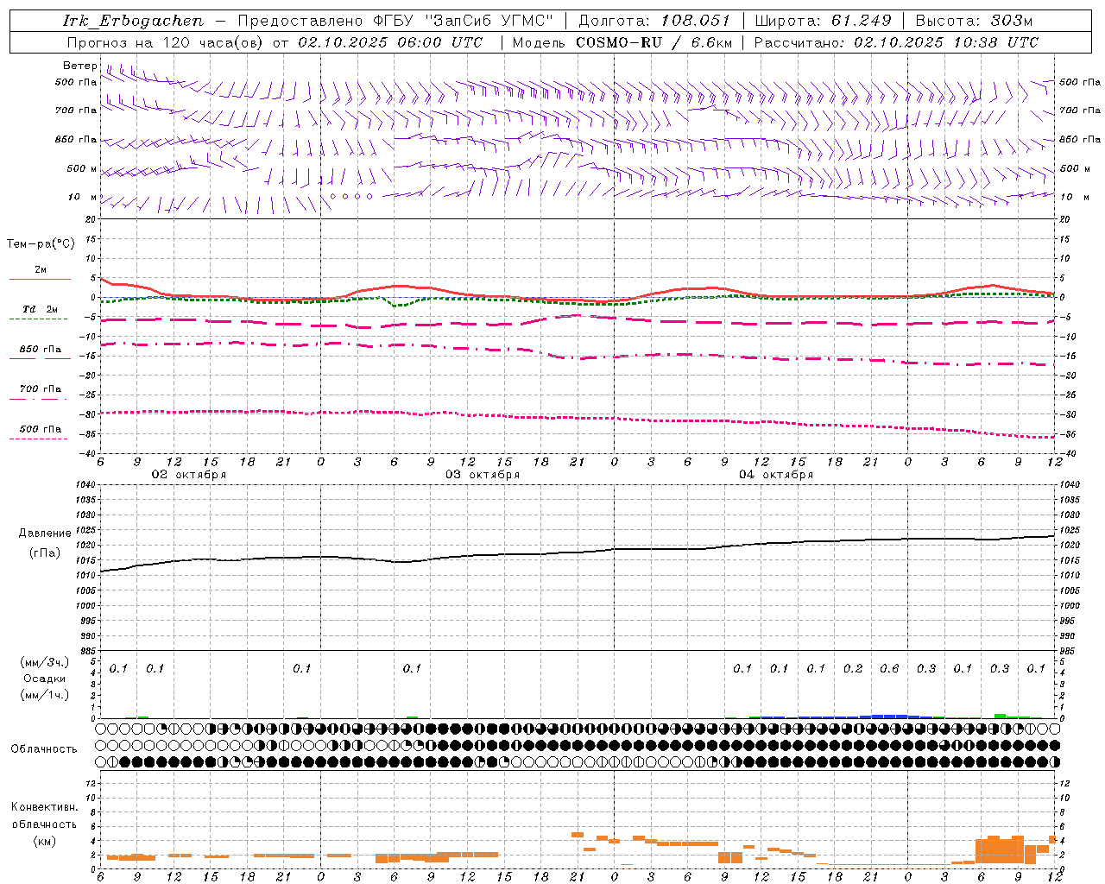Click the 20 tick on left temperature axis
The height and width of the screenshot is (884, 1105).
90,219
